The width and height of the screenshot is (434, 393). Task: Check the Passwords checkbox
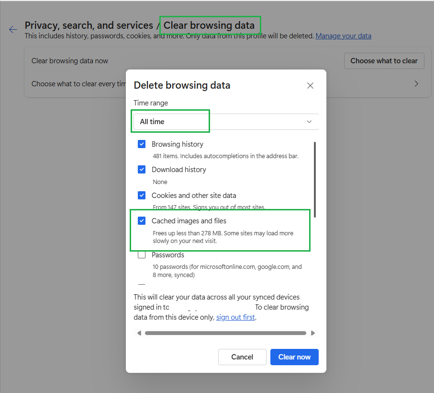click(x=142, y=254)
